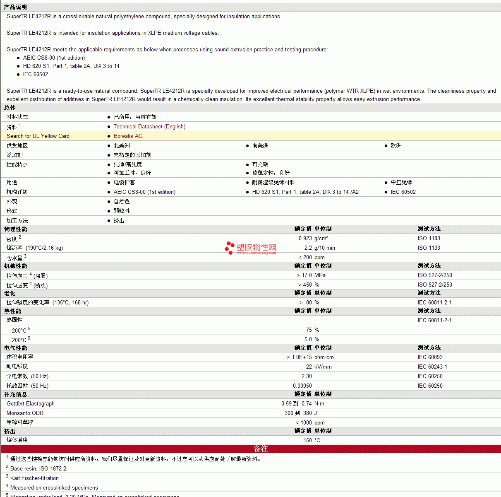Click the '已商用: 当前有效' value
Image resolution: width=501 pixels, height=497 pixels.
135,117
